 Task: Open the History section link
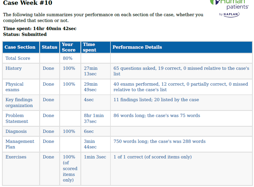[x=14, y=68]
